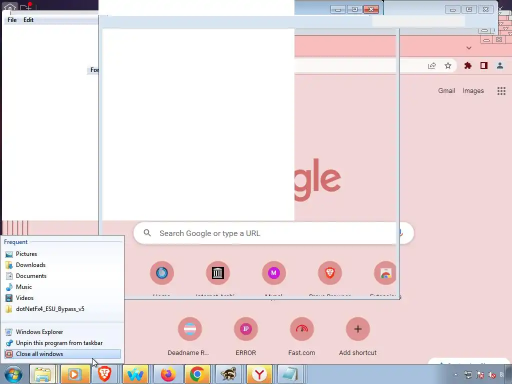Open the Edit menu

(28, 20)
